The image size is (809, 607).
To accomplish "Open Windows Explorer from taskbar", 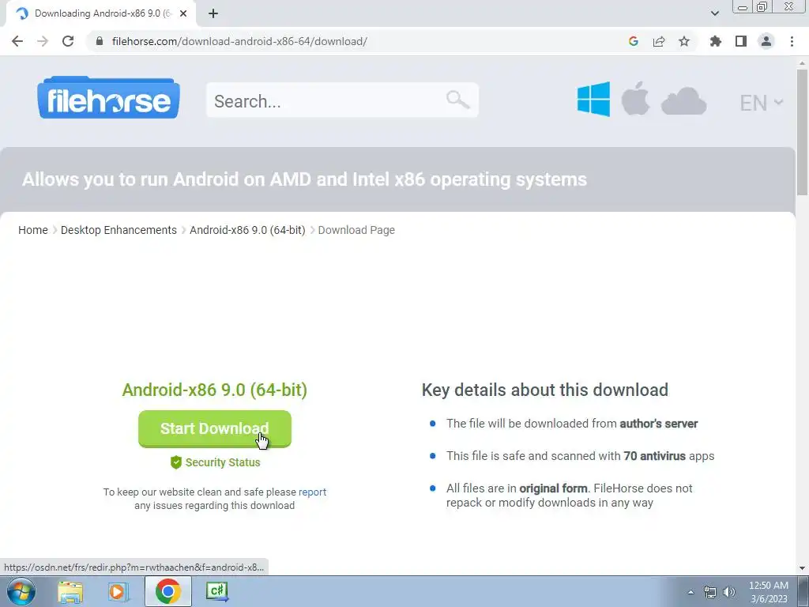I will [x=70, y=591].
